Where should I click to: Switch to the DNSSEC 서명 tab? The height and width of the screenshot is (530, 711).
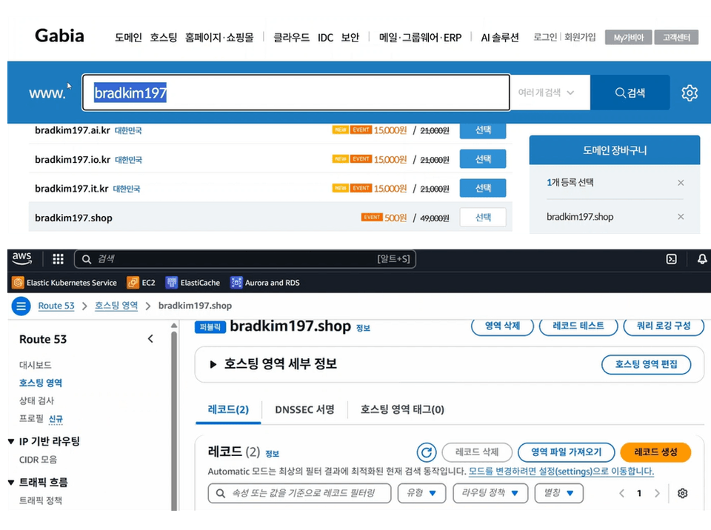(x=304, y=410)
